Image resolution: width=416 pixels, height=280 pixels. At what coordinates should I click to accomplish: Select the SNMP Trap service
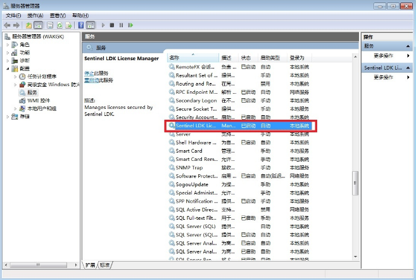point(240,168)
